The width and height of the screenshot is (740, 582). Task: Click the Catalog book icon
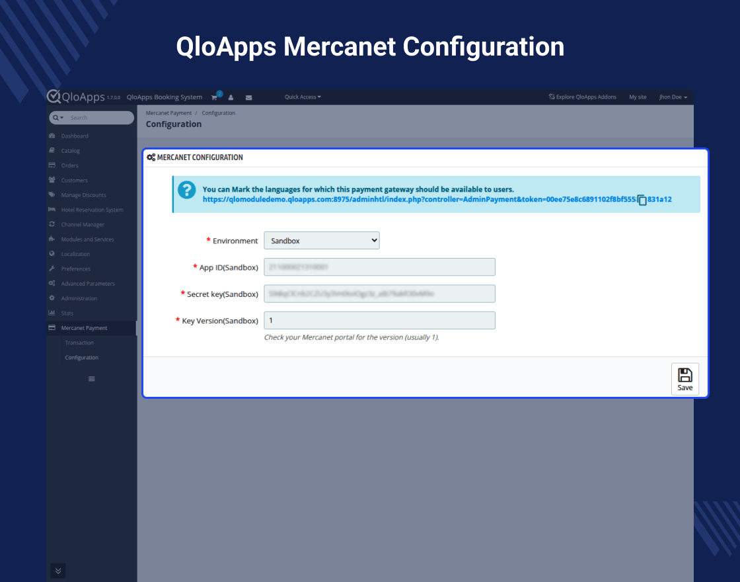(52, 150)
